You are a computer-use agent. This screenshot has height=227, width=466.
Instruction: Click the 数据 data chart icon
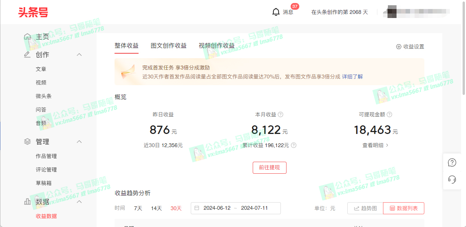pos(27,201)
